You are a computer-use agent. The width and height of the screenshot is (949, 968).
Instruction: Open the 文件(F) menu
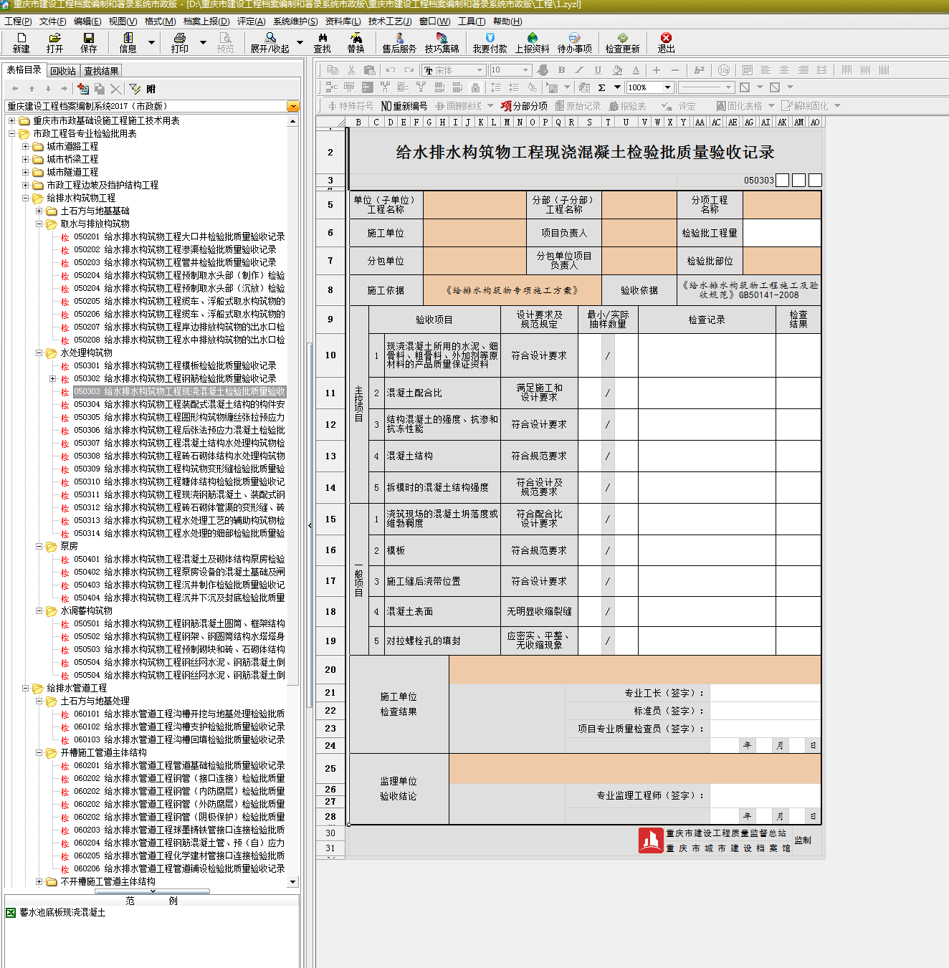tap(53, 21)
